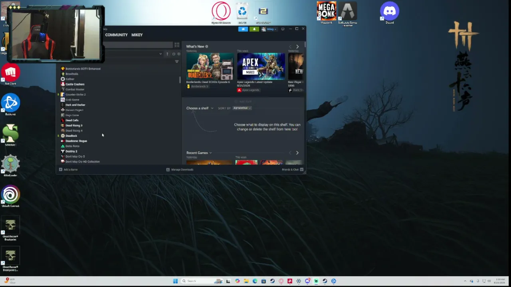511x287 pixels.
Task: Click the Borderlands 3 game tag link
Action: [198, 86]
